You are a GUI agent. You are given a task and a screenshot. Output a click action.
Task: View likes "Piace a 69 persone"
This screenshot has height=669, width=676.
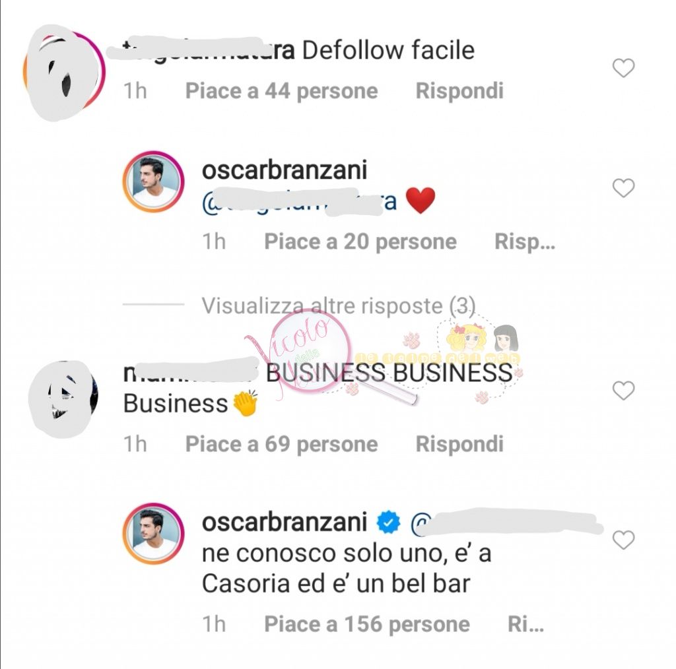tap(281, 444)
